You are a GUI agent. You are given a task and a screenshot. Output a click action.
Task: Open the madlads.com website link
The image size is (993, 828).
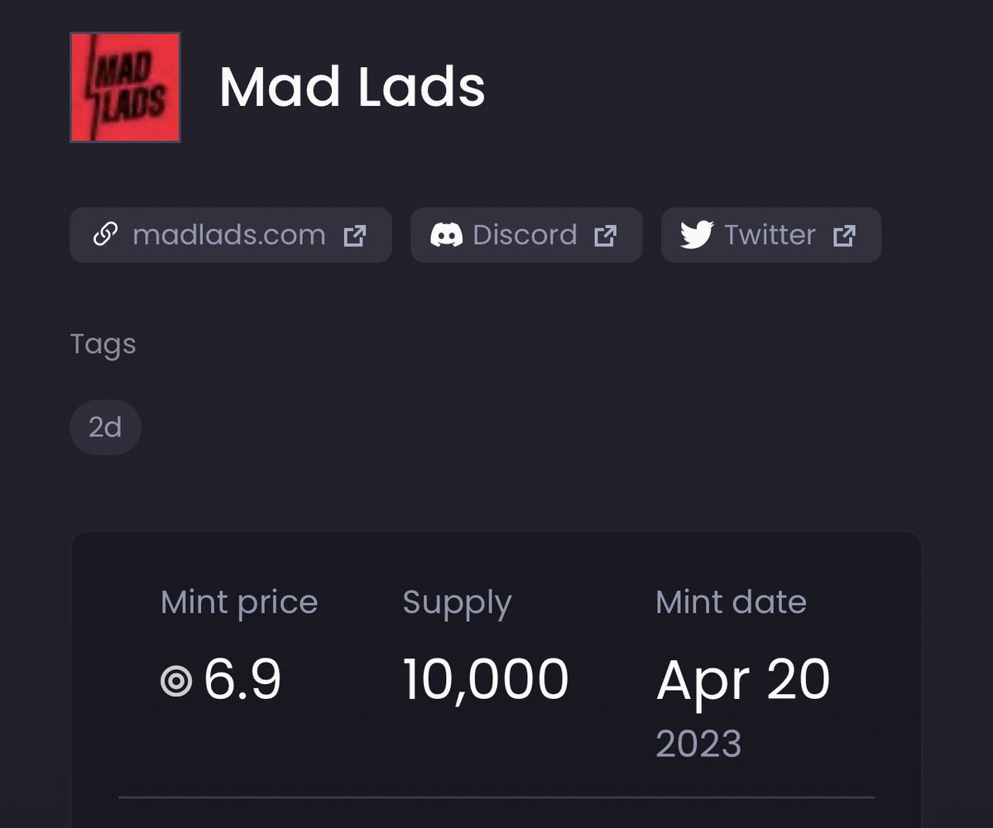point(228,235)
